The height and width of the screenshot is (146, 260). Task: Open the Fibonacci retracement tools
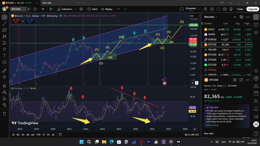point(5,30)
